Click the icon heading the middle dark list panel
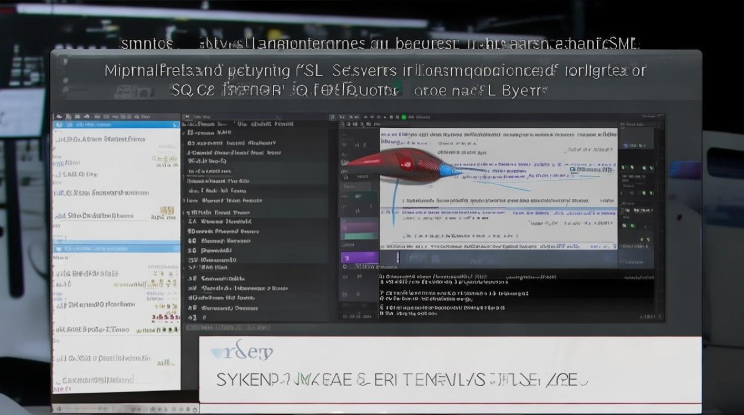The image size is (744, 415). (188, 117)
